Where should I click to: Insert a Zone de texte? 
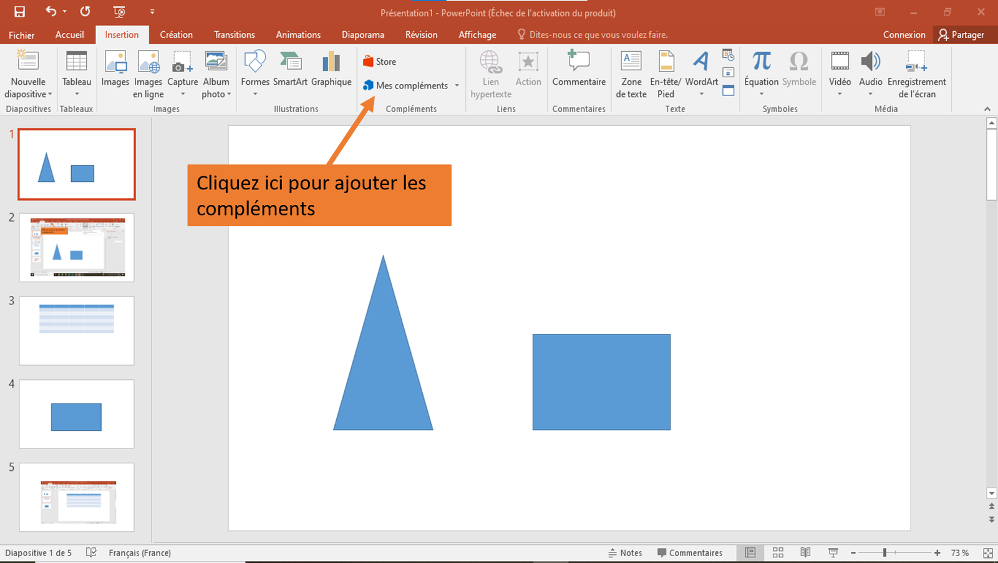pos(631,73)
